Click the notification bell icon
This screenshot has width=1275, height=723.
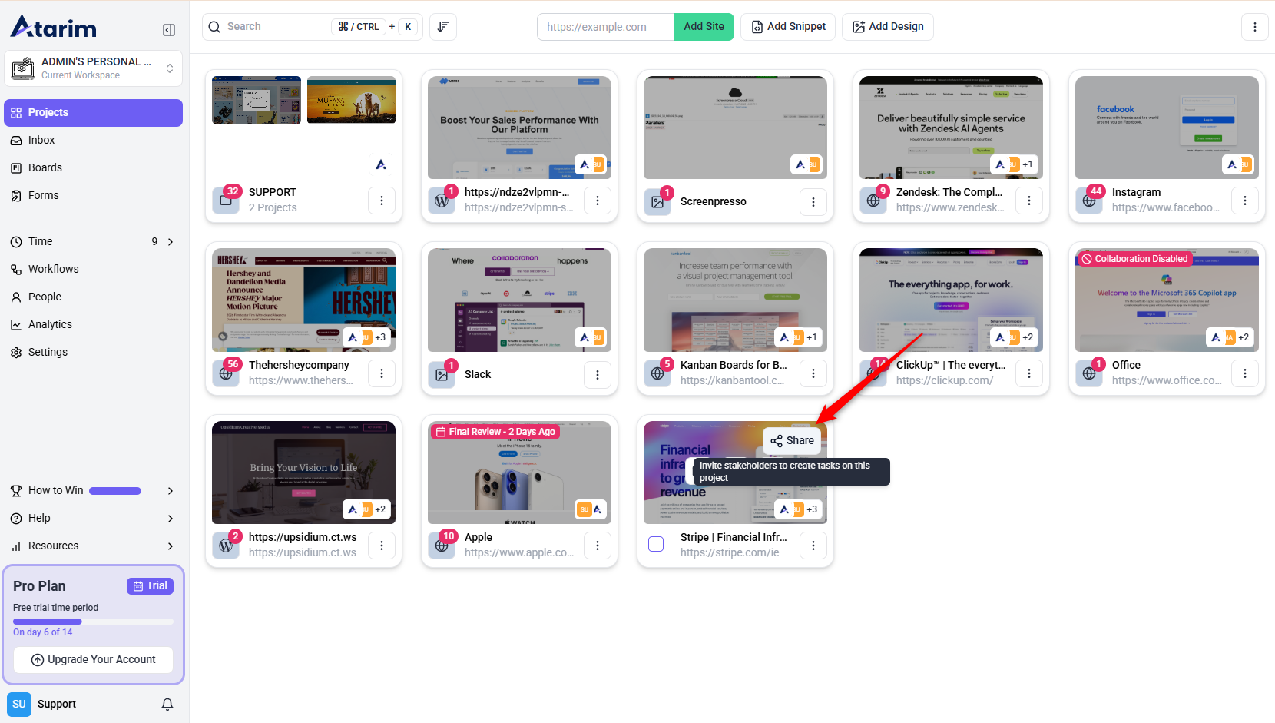click(x=167, y=704)
